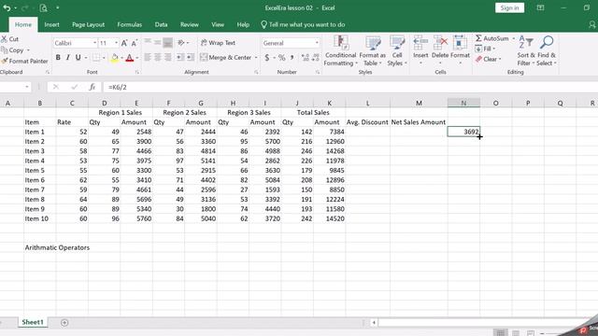Click AutoSum button
The height and width of the screenshot is (336, 598).
(492, 38)
